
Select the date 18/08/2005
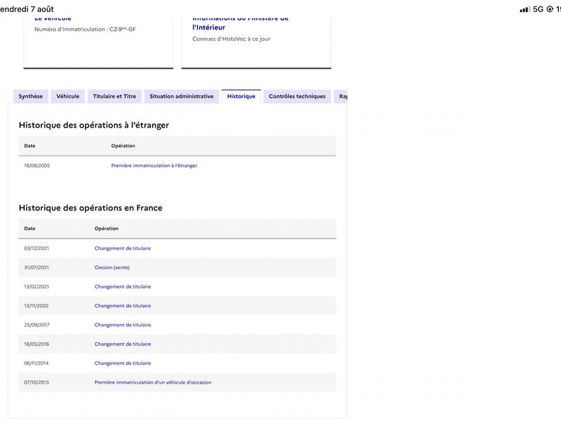click(37, 166)
